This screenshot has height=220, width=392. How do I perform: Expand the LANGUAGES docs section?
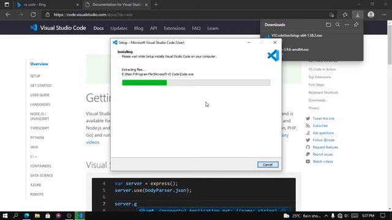click(40, 105)
